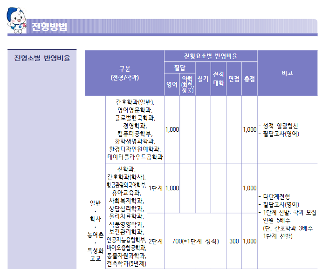The image size is (329, 269).
Task: Click 인공지능융합학부 in the department list
Action: [126, 240]
